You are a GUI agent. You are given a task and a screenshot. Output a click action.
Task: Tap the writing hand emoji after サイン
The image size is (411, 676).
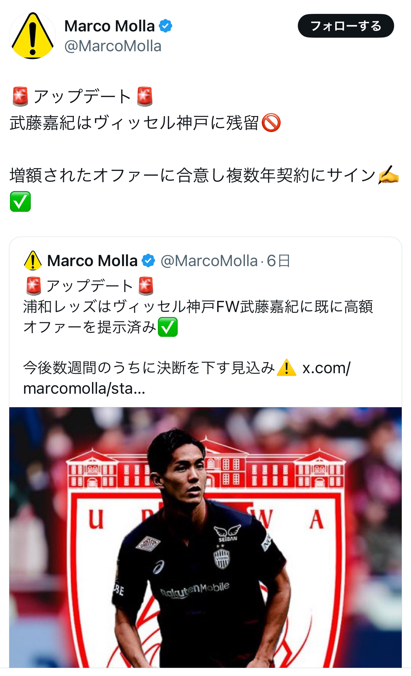point(388,175)
